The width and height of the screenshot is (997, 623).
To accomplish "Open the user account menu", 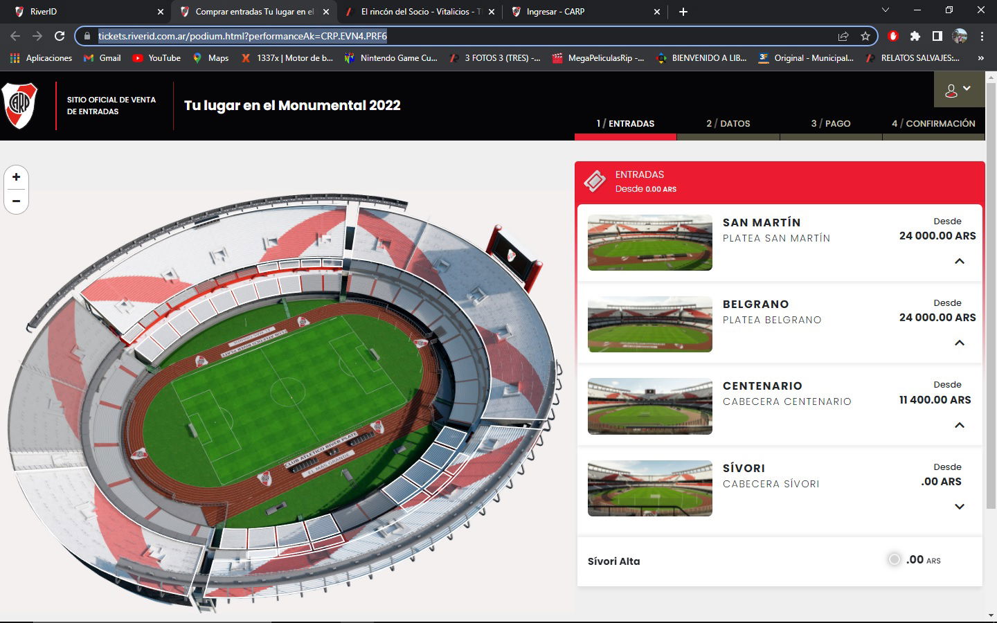I will coord(959,89).
